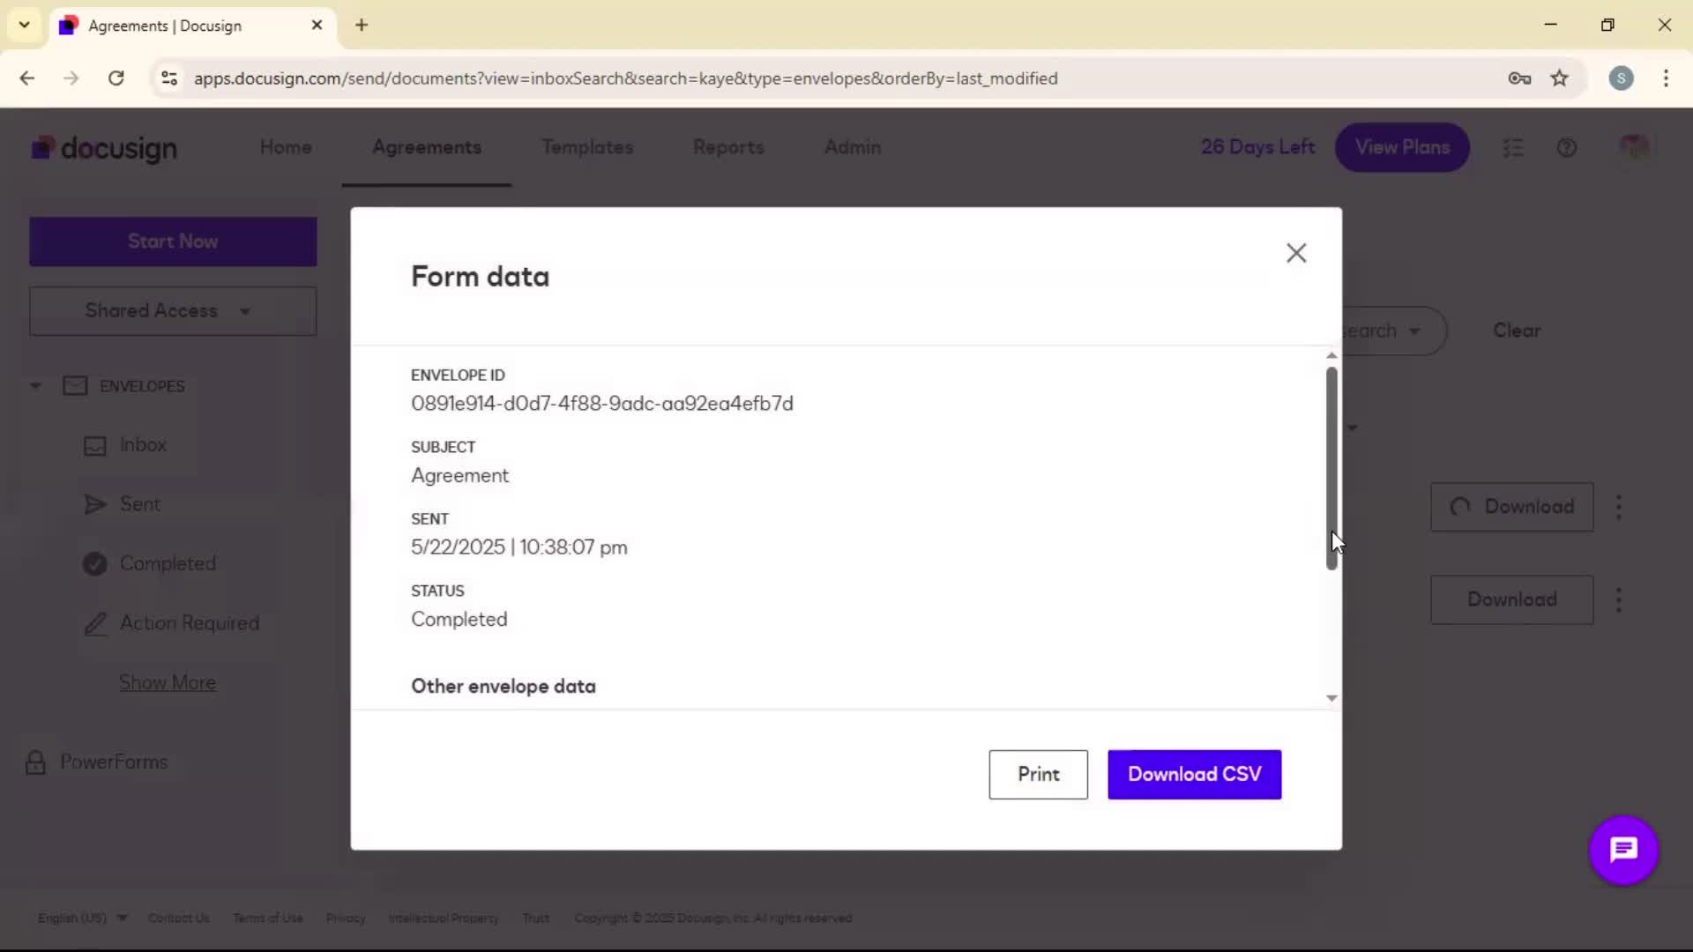Click the Other envelope data heading
Image resolution: width=1693 pixels, height=952 pixels.
tap(503, 686)
